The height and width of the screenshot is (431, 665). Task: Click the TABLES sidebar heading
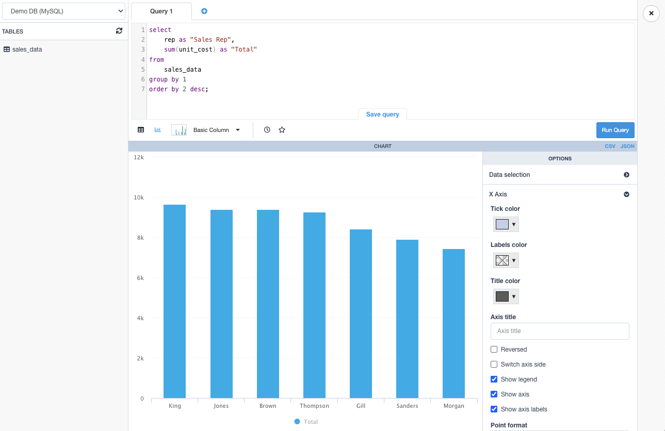(x=13, y=31)
